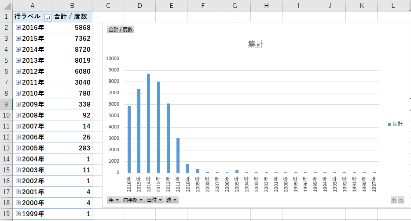The image size is (411, 221).
Task: Expand the 1999年 row group
Action: point(18,214)
